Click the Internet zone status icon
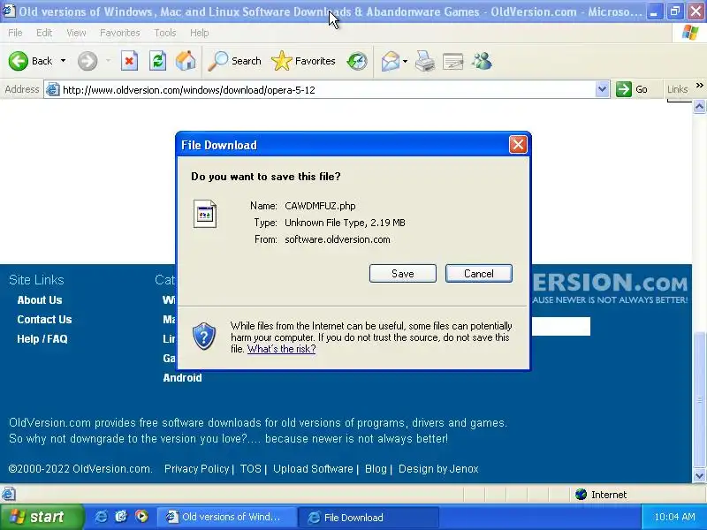 pyautogui.click(x=581, y=495)
